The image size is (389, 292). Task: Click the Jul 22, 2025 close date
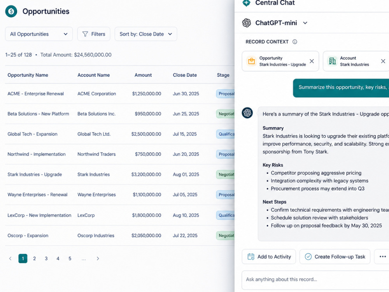click(185, 236)
